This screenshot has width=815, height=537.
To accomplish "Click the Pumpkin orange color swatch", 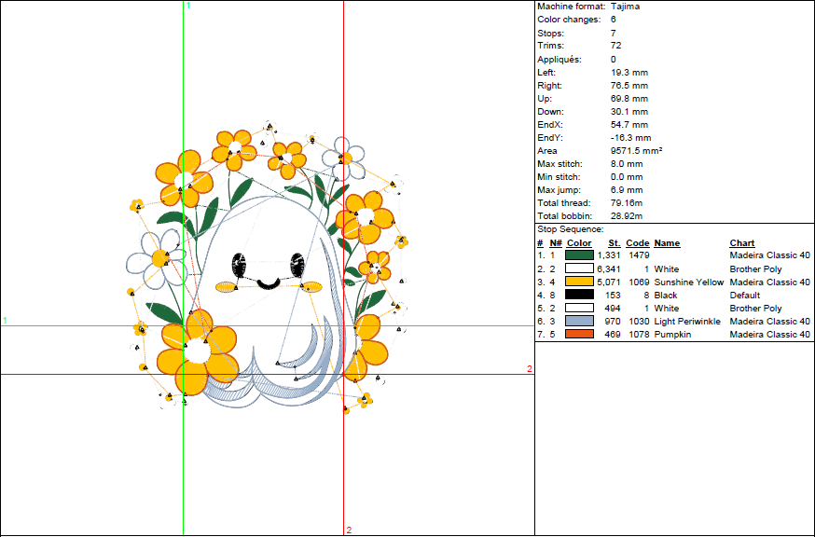I will click(x=579, y=334).
